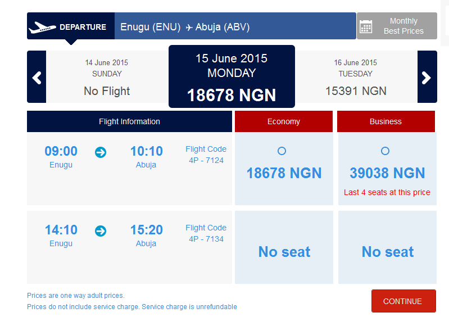Click the Monthly Best Prices calendar icon

pos(366,26)
